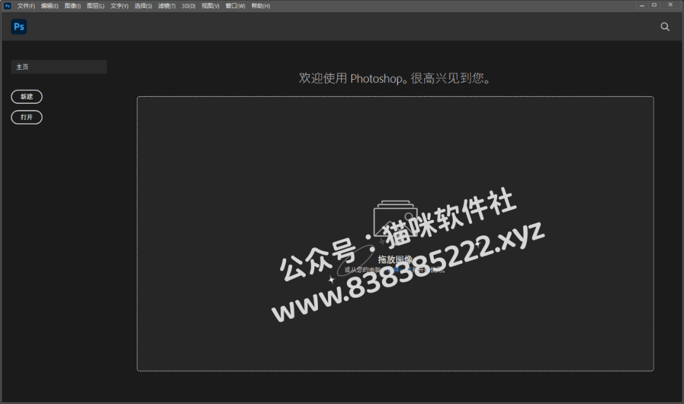The width and height of the screenshot is (684, 404).
Task: Minimize the Photoshop window
Action: coord(642,5)
